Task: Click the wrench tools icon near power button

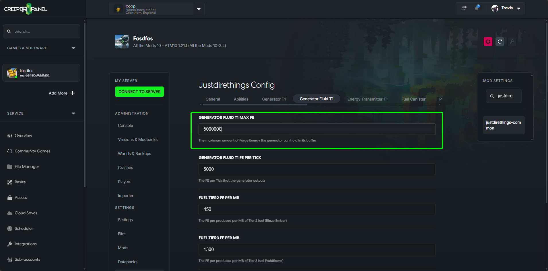Action: point(512,42)
